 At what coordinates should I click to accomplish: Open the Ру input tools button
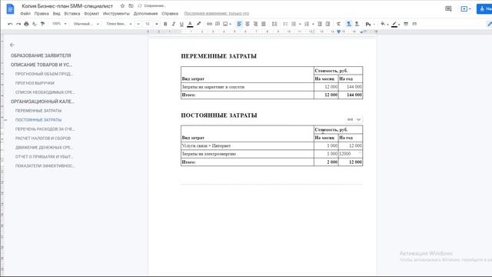[368, 24]
